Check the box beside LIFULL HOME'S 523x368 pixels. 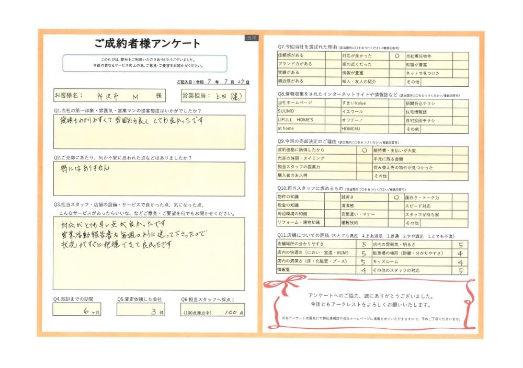click(332, 120)
